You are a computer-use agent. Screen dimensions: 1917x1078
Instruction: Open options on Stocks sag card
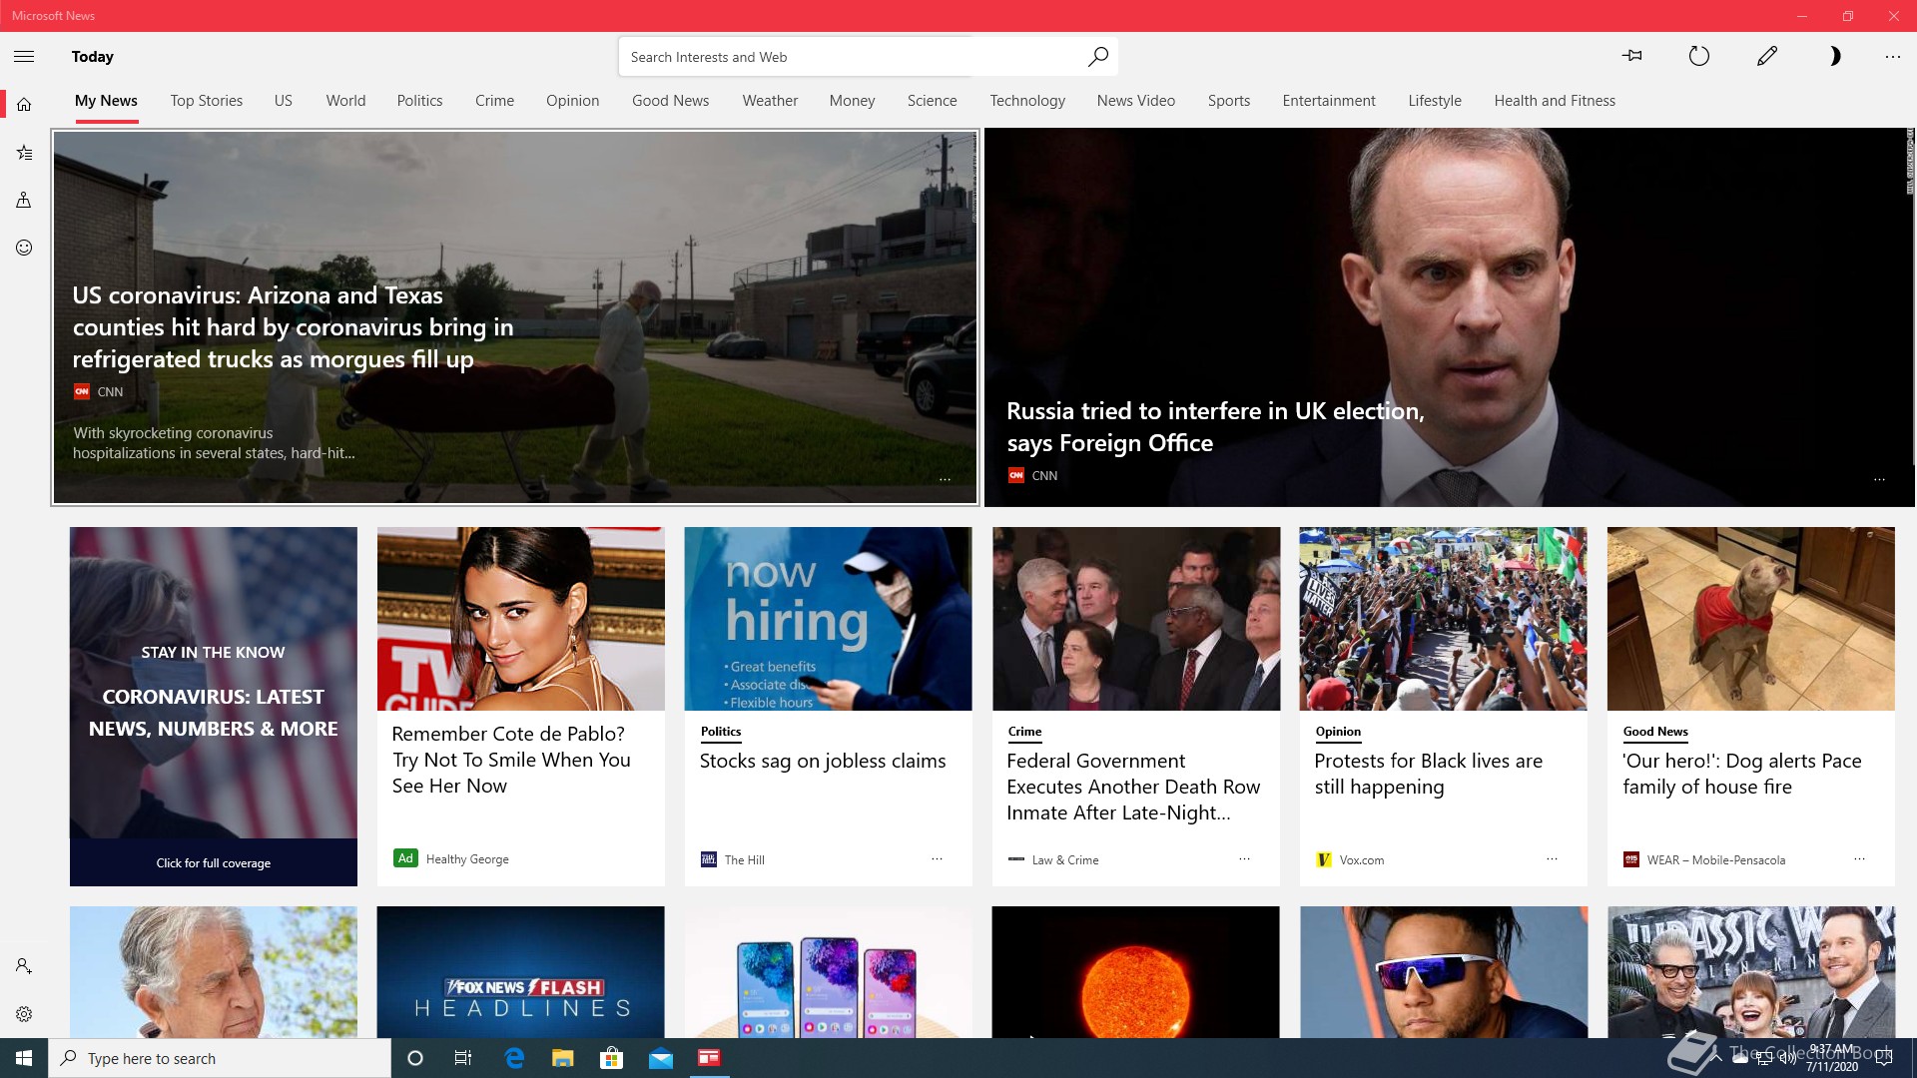(x=937, y=858)
